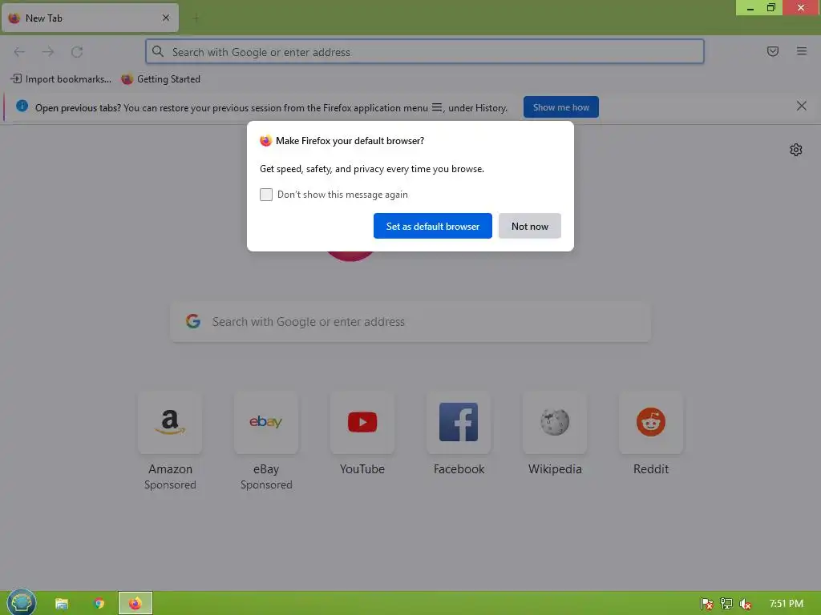Click the network status tray icon
The height and width of the screenshot is (615, 821).
(726, 604)
